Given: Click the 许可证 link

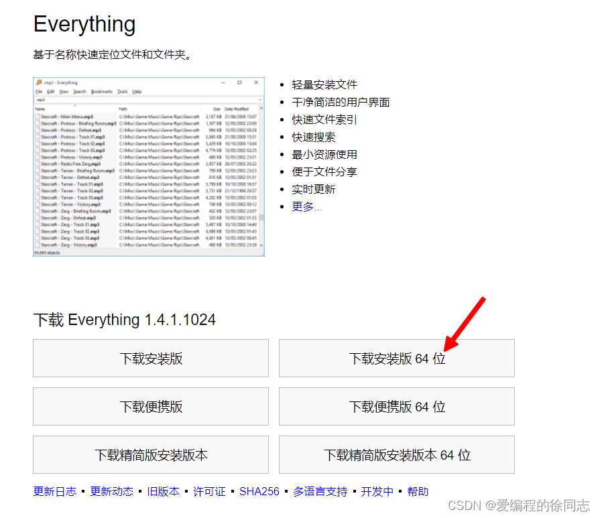Looking at the screenshot, I should pos(209,491).
